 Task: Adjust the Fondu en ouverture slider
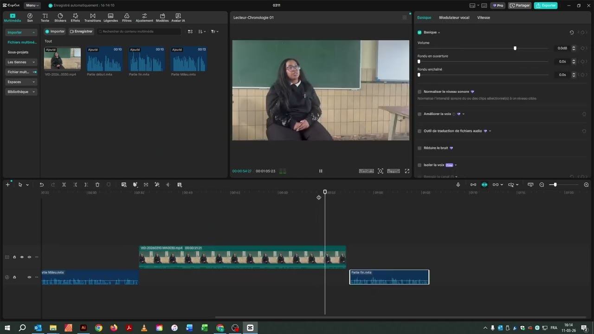pos(419,61)
